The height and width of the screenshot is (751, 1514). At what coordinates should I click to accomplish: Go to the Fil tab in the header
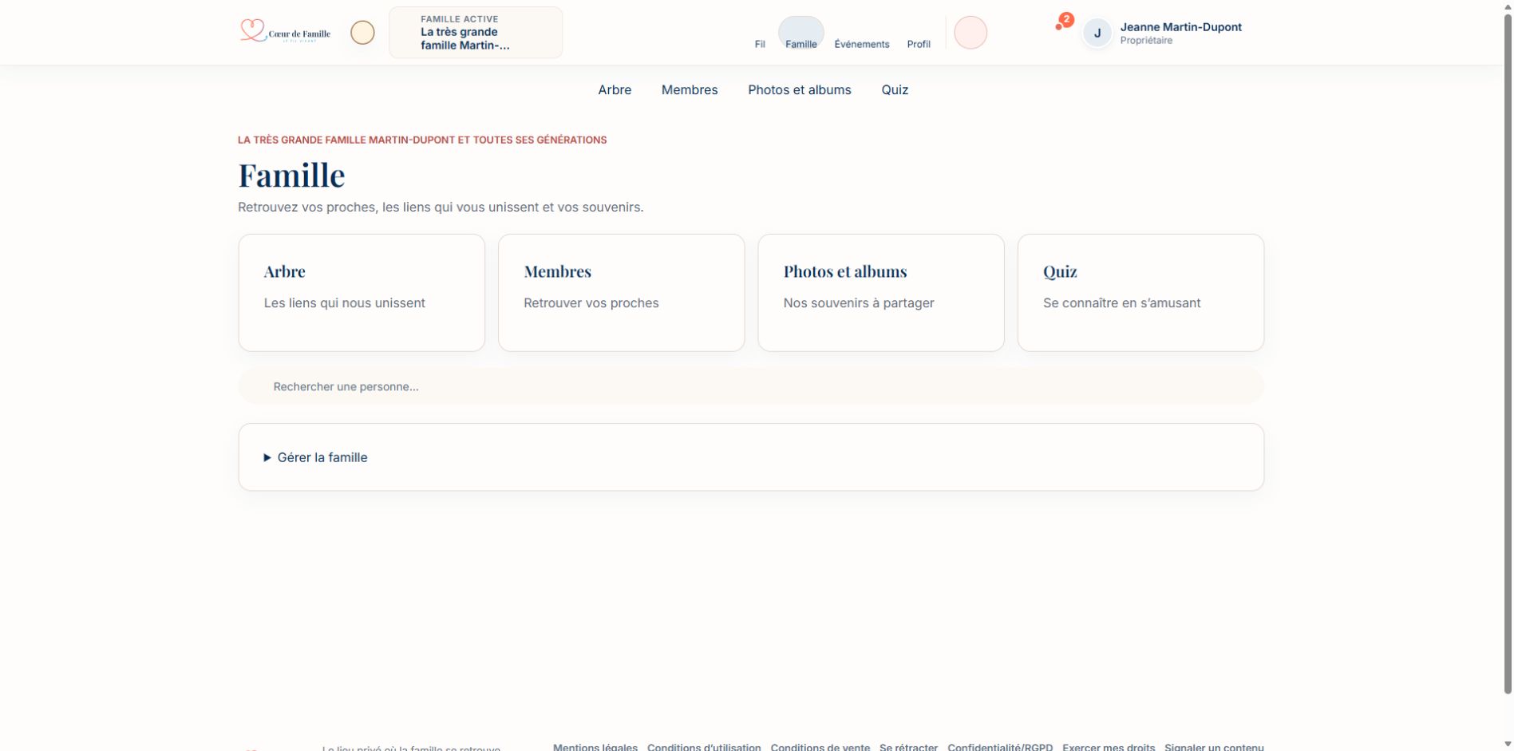click(760, 44)
